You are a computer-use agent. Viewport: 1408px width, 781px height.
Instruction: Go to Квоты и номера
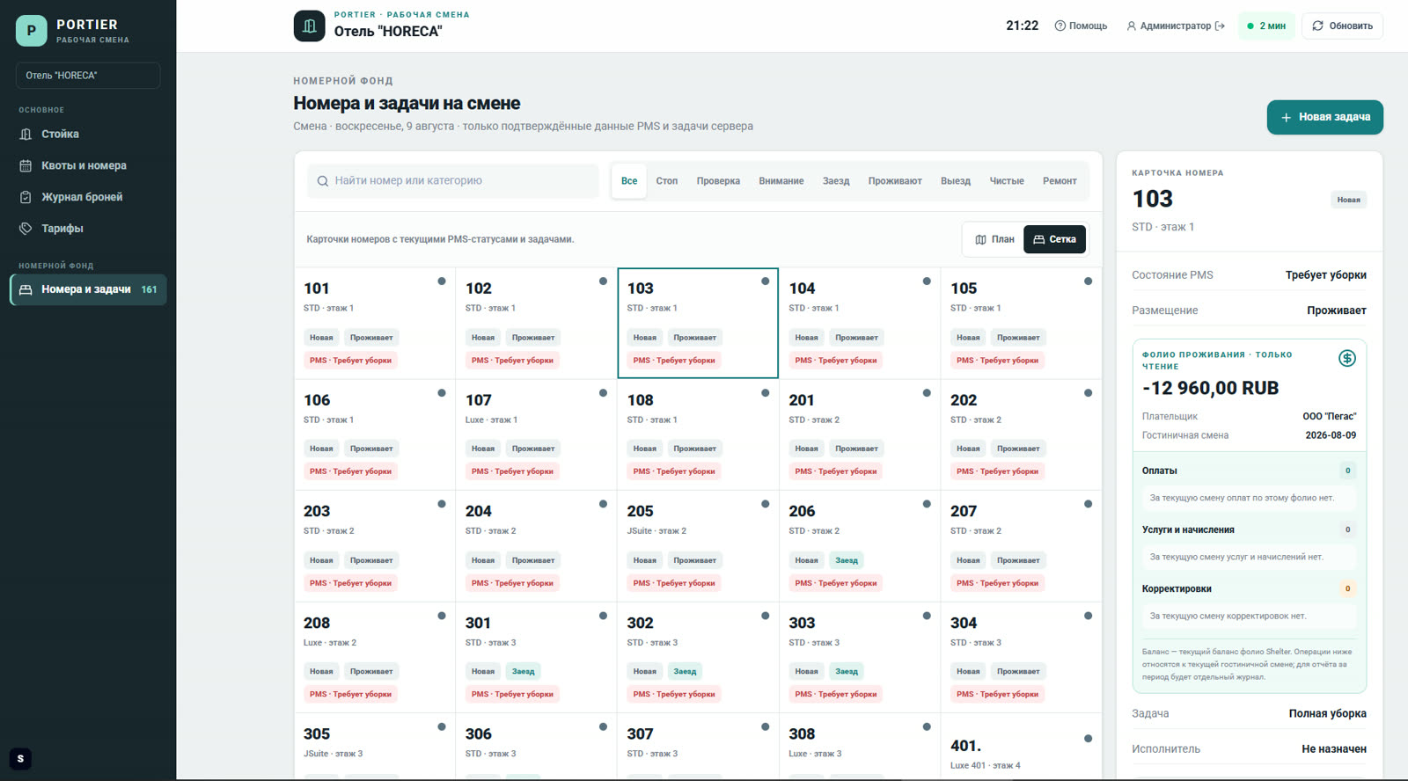click(x=88, y=165)
